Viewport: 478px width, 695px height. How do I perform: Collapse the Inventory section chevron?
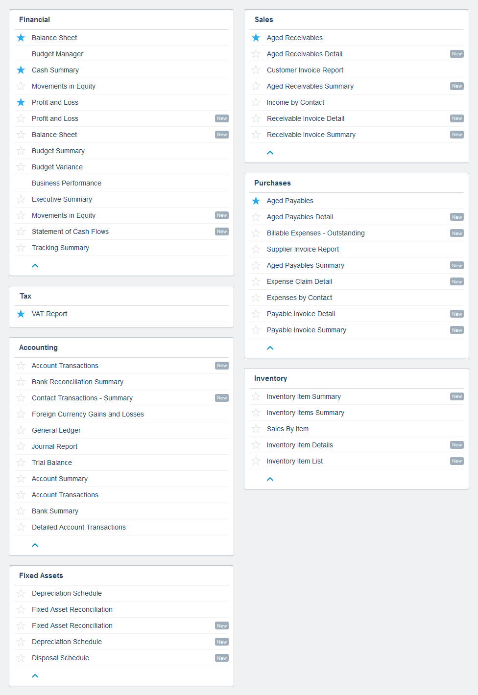click(x=270, y=479)
